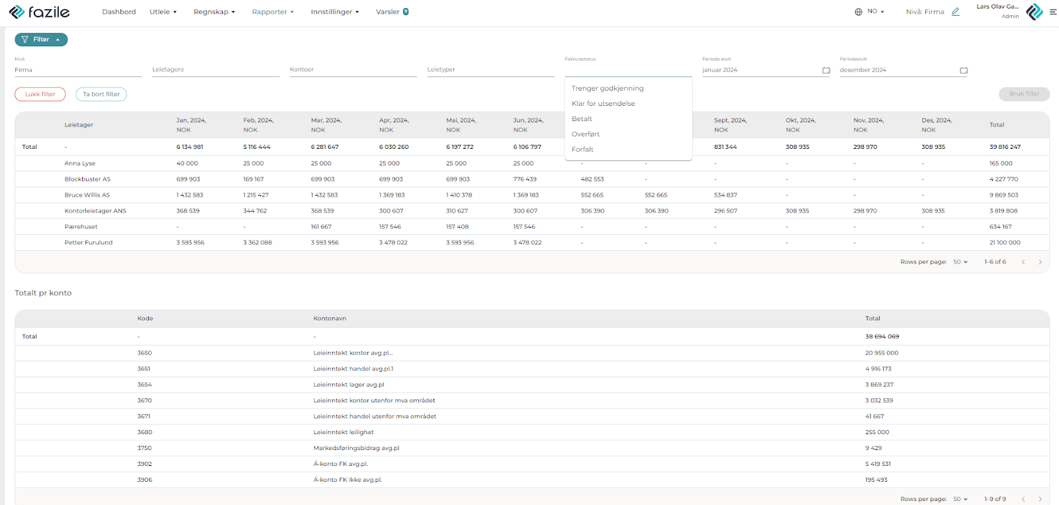Open the Kontoer filter dropdown
This screenshot has height=505, width=1059.
click(x=353, y=69)
